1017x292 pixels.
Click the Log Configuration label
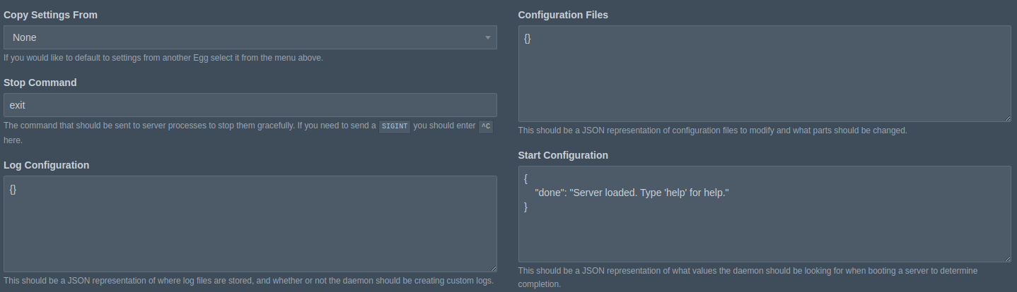[47, 165]
